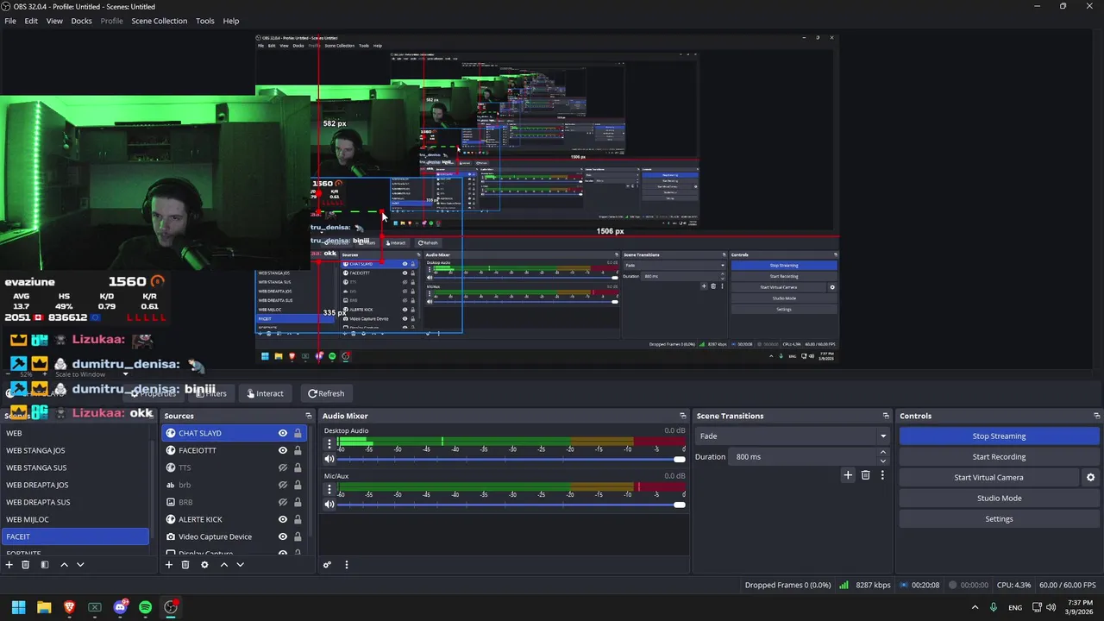Open the File menu
The height and width of the screenshot is (621, 1104).
10,21
